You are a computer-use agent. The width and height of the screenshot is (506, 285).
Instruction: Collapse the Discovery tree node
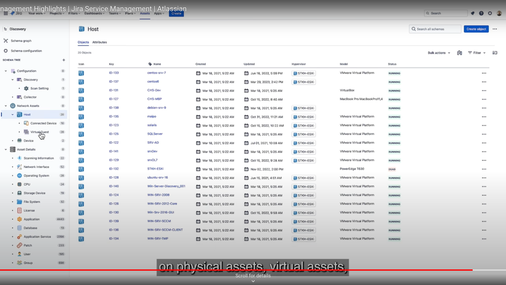coord(13,79)
